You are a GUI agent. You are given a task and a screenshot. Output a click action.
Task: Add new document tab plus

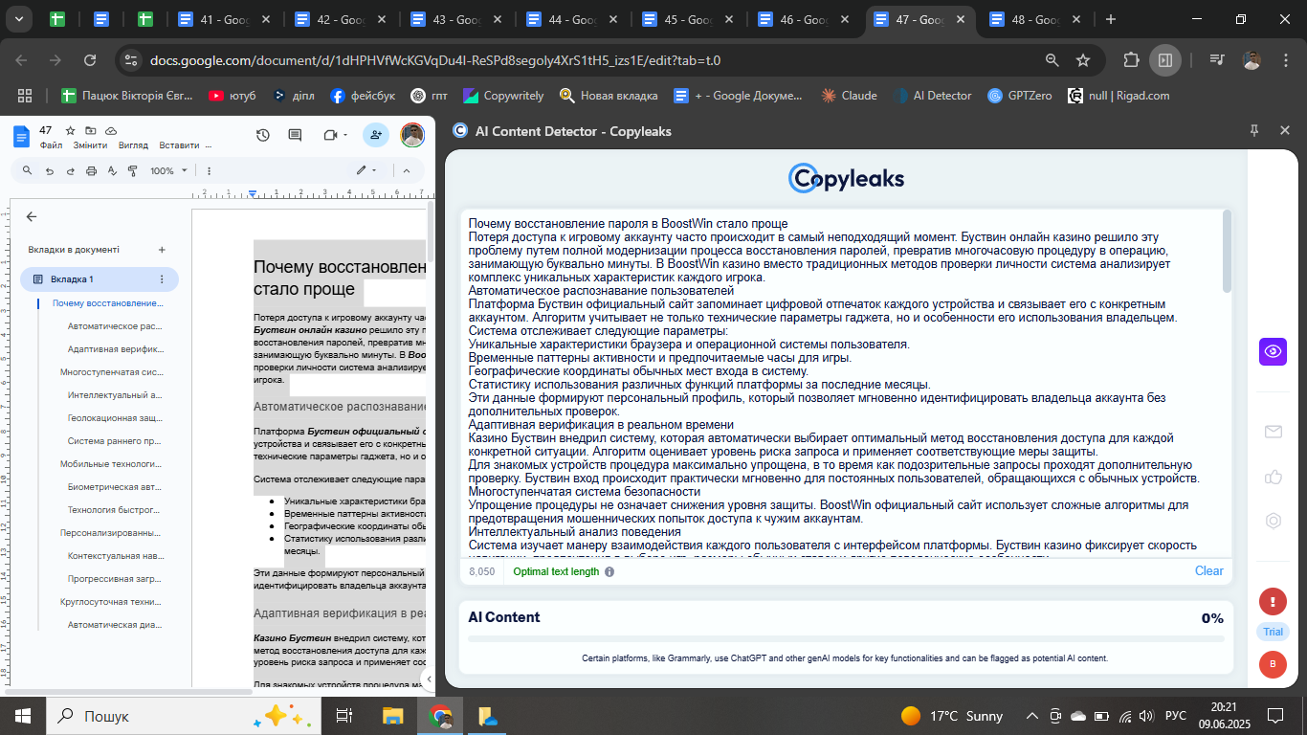click(x=162, y=249)
